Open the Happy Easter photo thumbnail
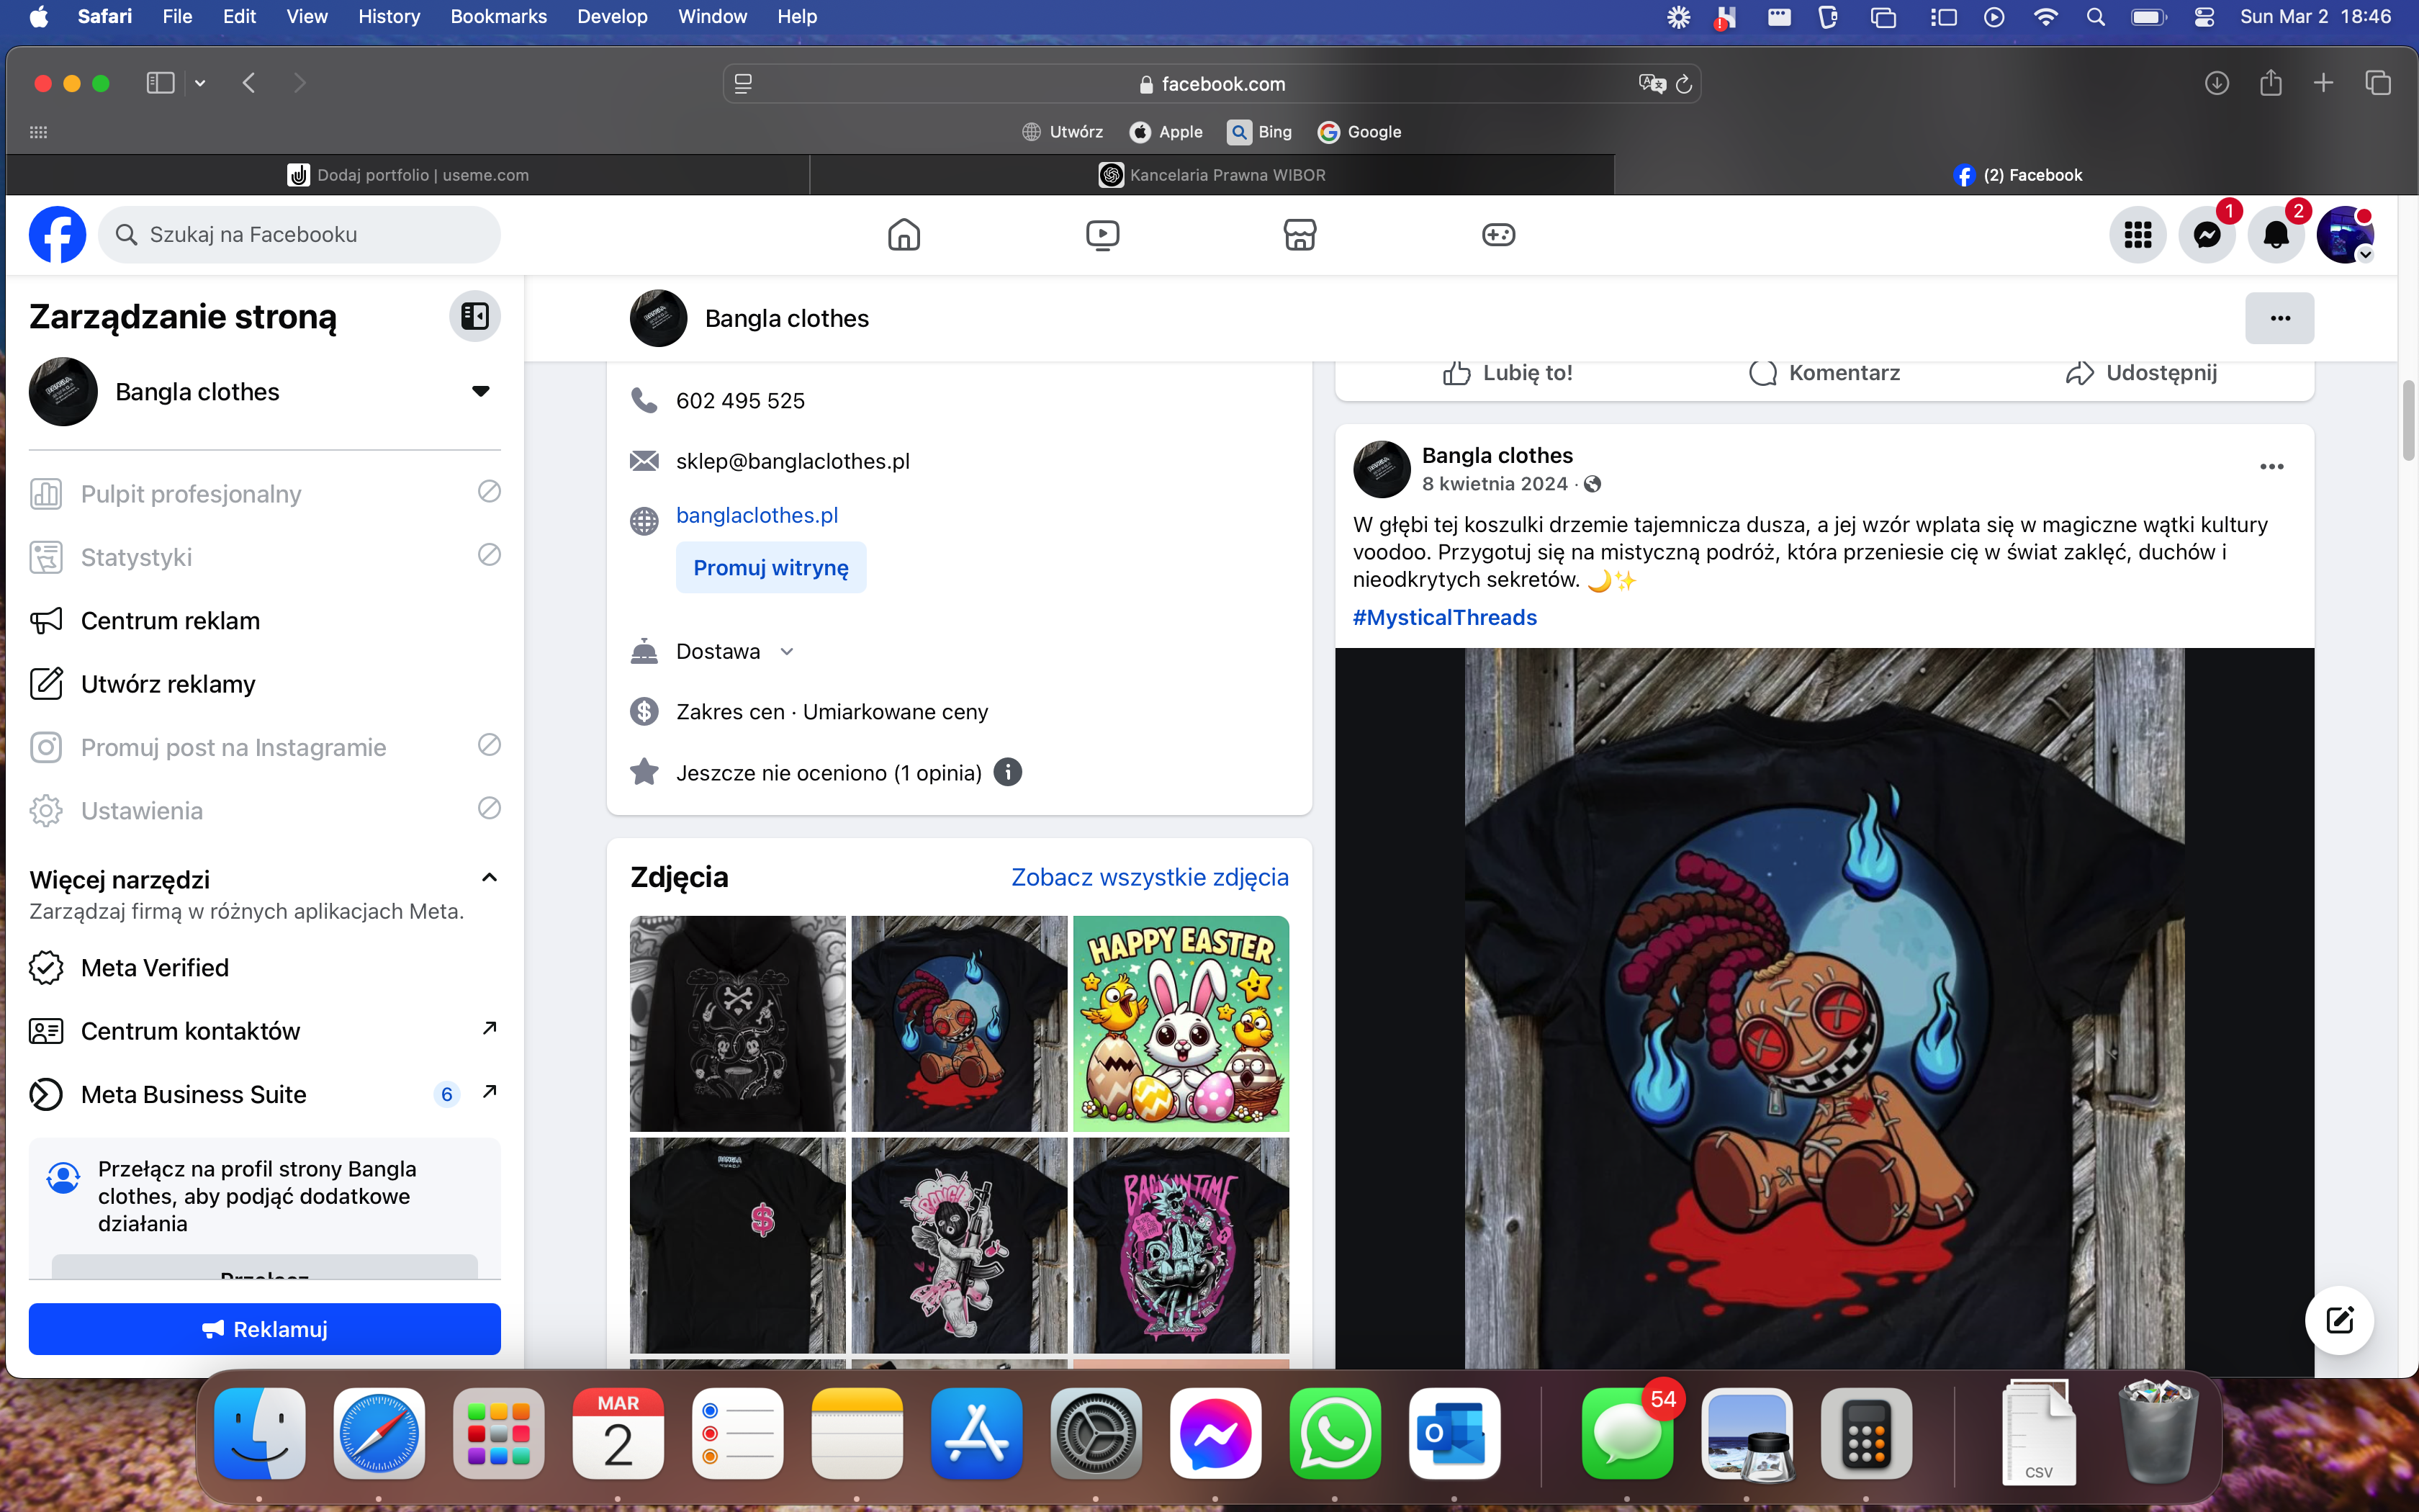 1181,1024
